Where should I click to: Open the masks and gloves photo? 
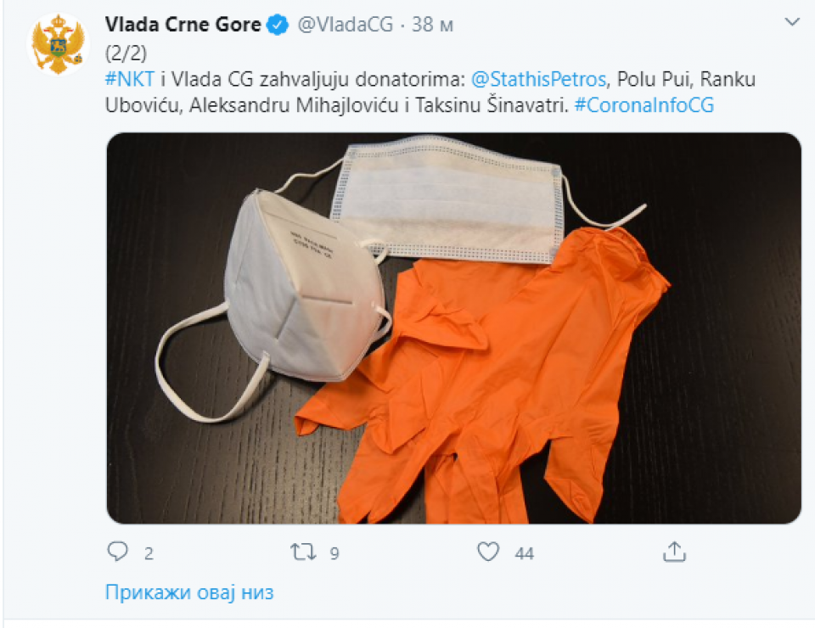[x=453, y=328]
